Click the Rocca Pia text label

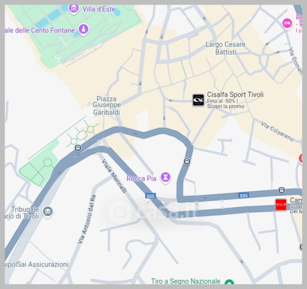click(141, 178)
